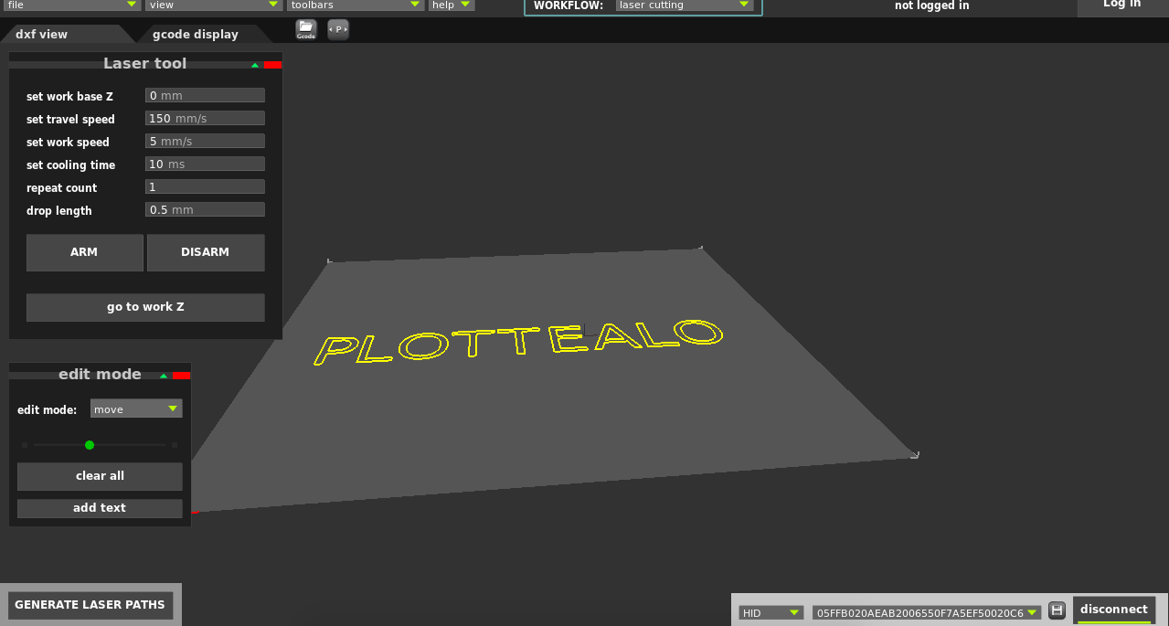This screenshot has width=1169, height=626.
Task: Collapse Laser tool panel with green arrow
Action: tap(255, 65)
